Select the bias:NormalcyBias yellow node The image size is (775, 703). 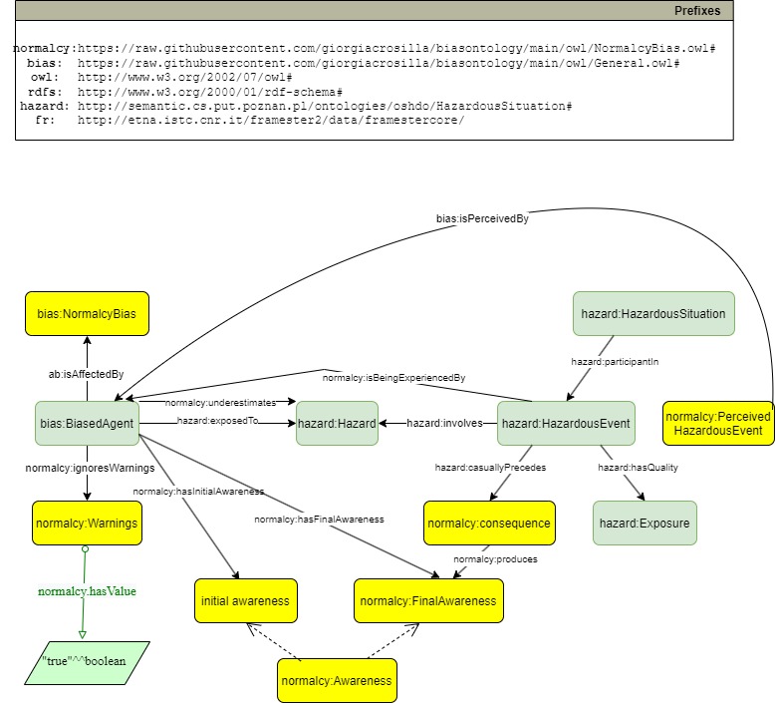86,314
